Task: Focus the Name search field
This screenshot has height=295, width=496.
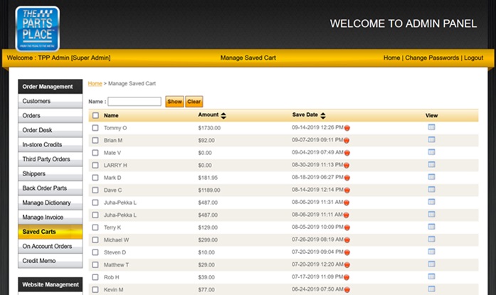Action: click(x=134, y=102)
